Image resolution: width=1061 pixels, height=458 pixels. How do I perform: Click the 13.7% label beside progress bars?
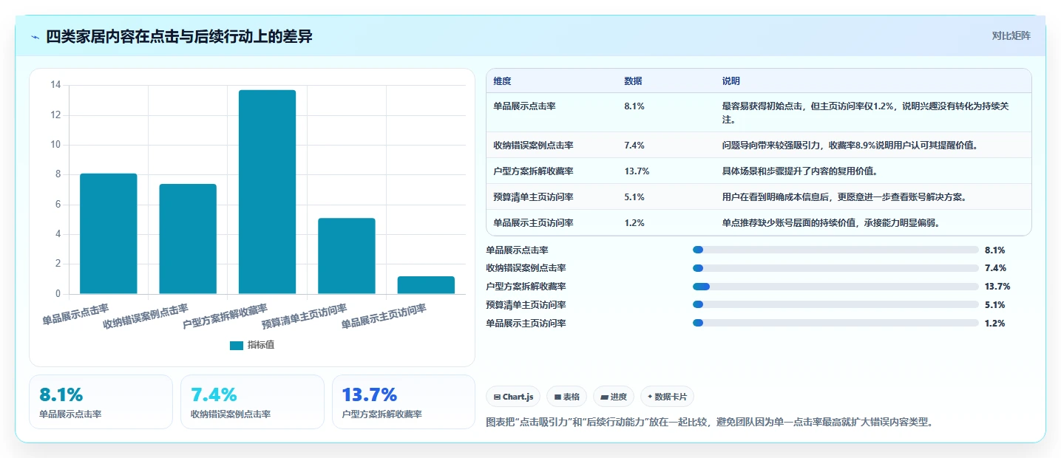coord(997,287)
